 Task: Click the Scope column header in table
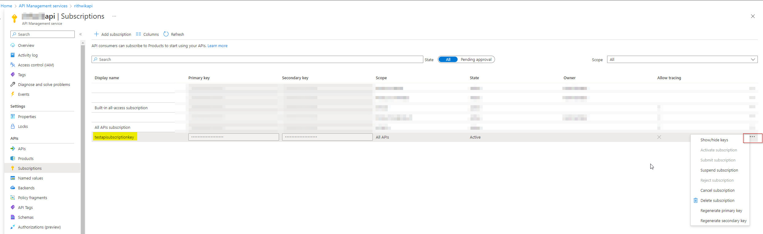pos(381,78)
